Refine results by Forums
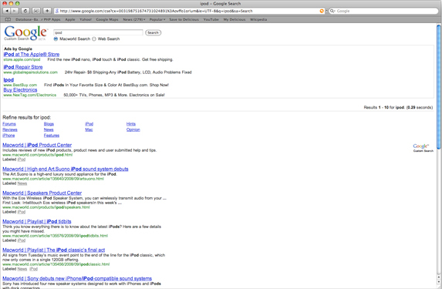The height and width of the screenshot is (289, 442). point(9,124)
